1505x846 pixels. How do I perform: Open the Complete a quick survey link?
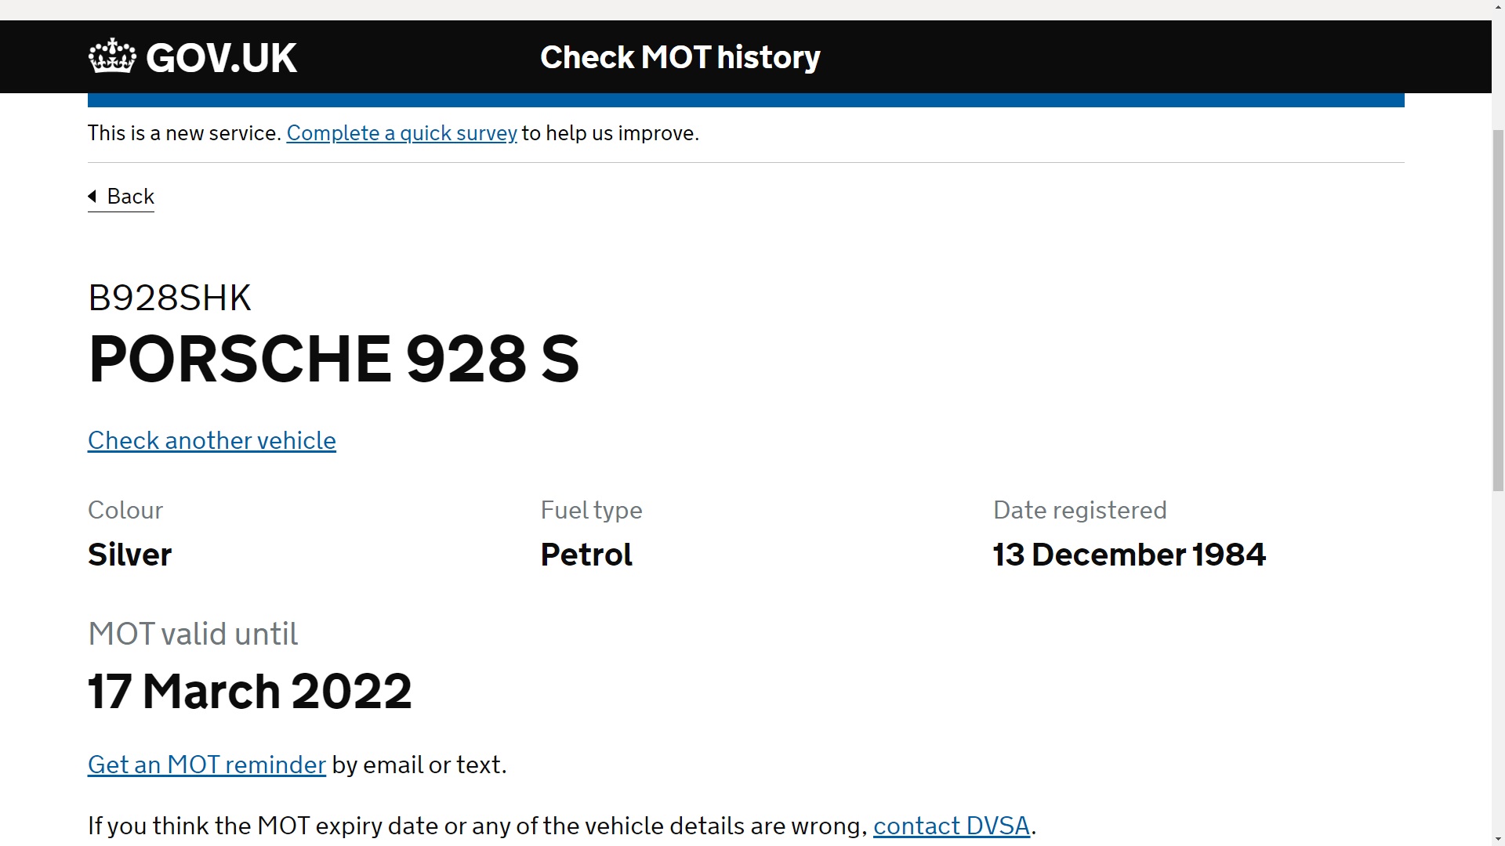coord(401,133)
